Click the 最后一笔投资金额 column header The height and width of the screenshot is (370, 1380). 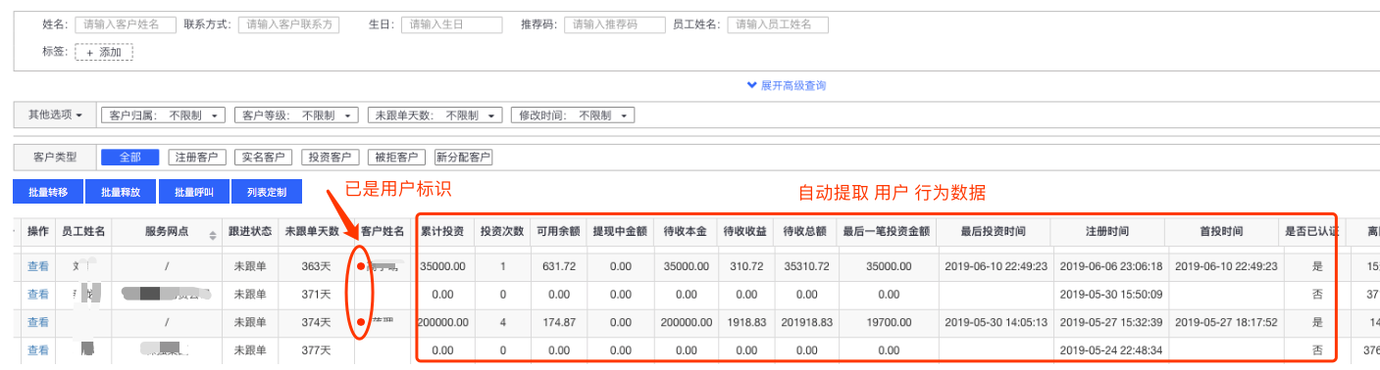(x=886, y=232)
